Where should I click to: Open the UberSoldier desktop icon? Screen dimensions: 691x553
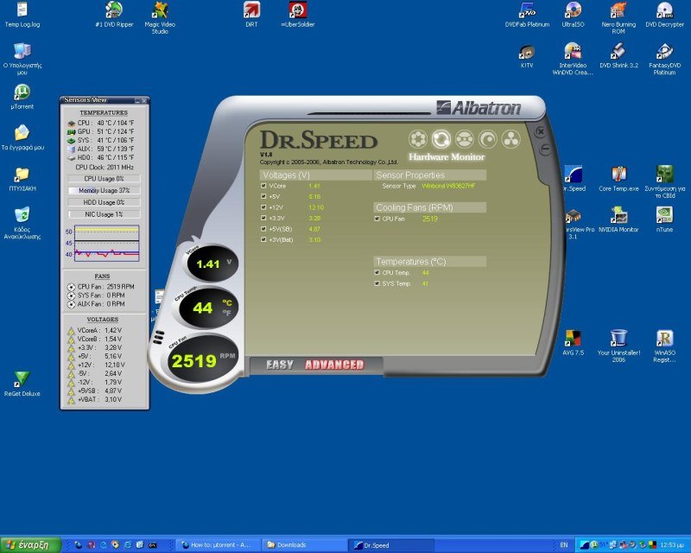pyautogui.click(x=298, y=15)
